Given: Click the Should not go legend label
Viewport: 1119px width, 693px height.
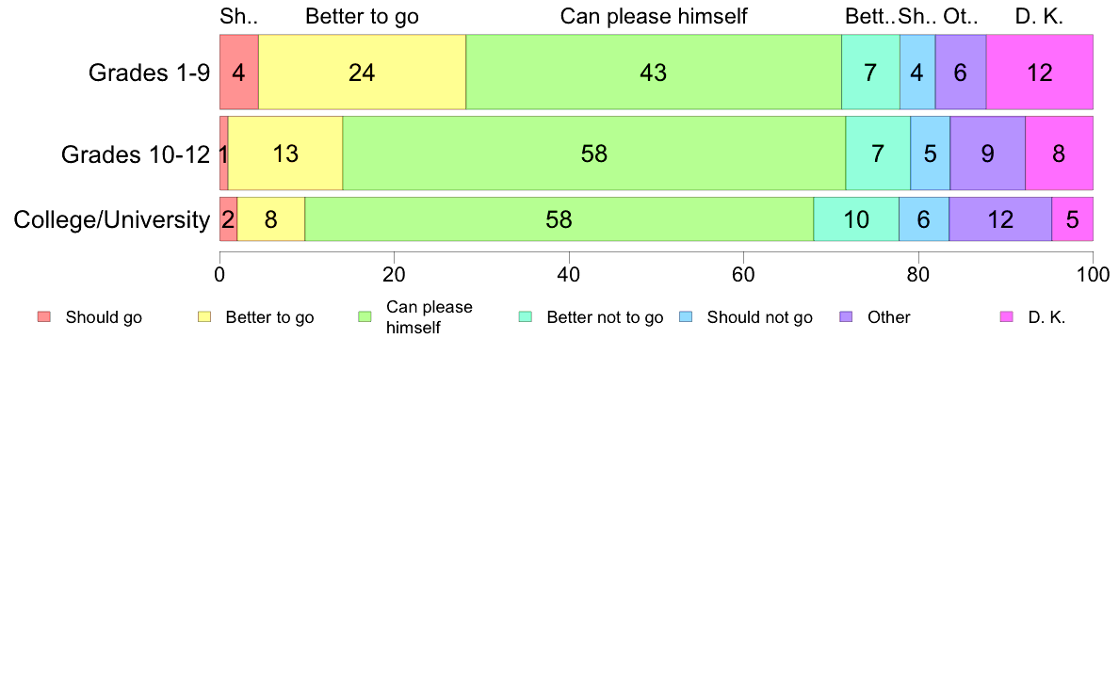Looking at the screenshot, I should [x=759, y=317].
